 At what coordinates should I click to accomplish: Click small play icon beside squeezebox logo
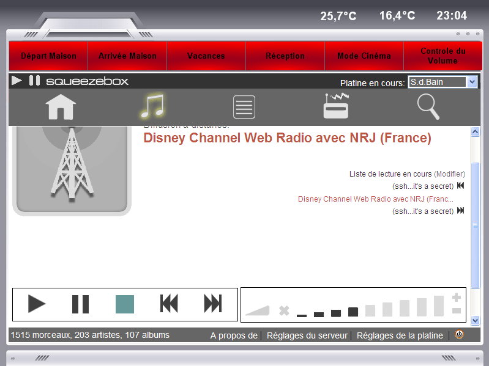tap(17, 80)
